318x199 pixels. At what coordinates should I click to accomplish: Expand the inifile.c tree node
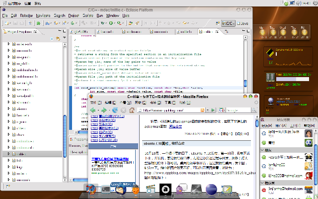coord(9,154)
